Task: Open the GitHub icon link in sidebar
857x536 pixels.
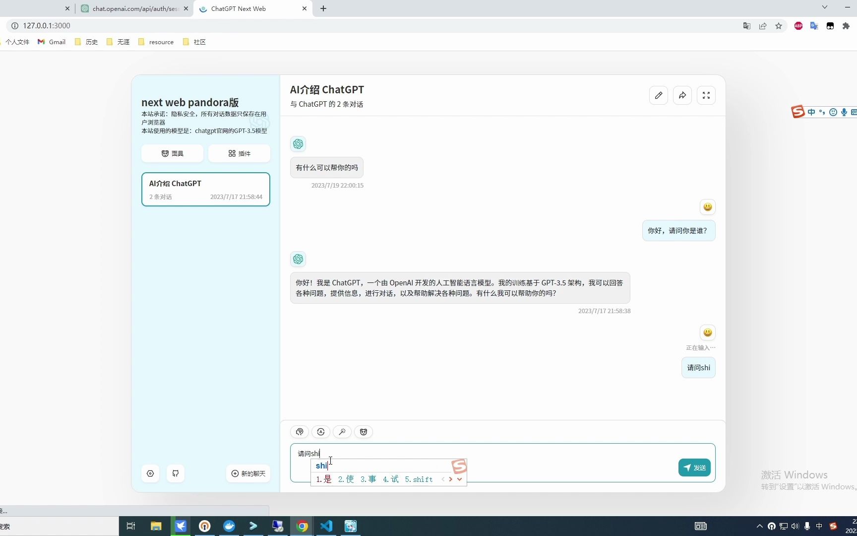Action: pos(176,473)
